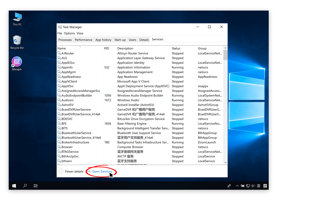This screenshot has width=311, height=200.
Task: Open the File menu
Action: point(60,33)
